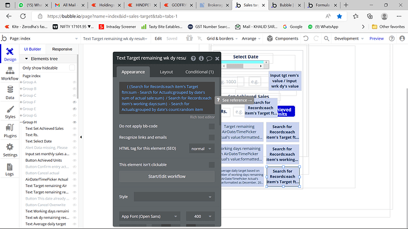Click the Start/Edit workflow button
Viewport: 408px width, 229px height.
pyautogui.click(x=167, y=176)
